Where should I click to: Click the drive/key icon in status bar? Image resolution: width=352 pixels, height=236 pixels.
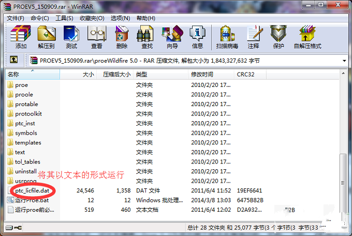(x=13, y=228)
